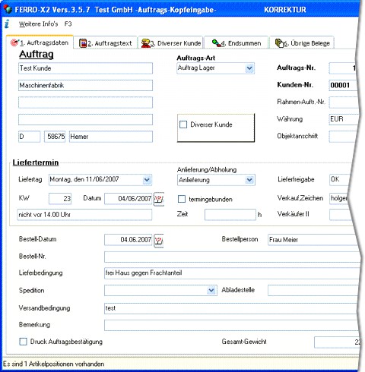
Task: Click the Auftrag heading text
Action: 36,55
